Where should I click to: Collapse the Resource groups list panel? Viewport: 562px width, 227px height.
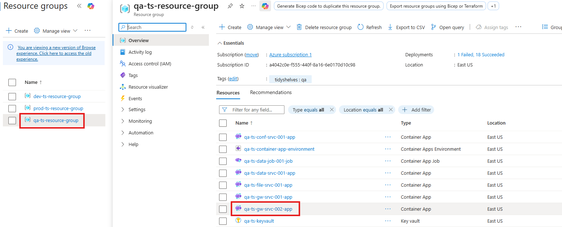click(x=79, y=6)
